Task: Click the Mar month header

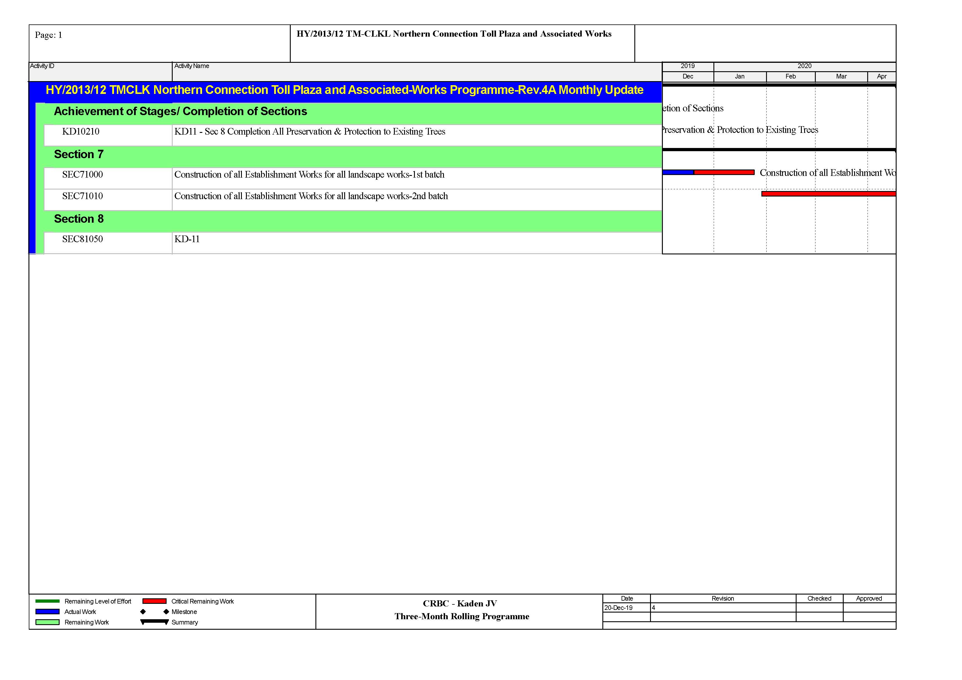Action: point(841,77)
